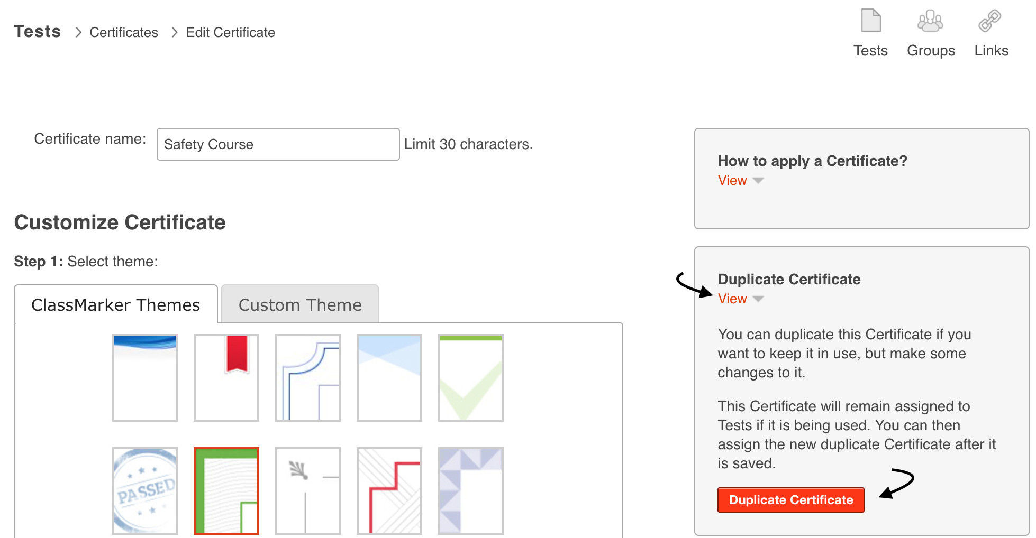Switch to the Custom Theme tab

click(300, 305)
